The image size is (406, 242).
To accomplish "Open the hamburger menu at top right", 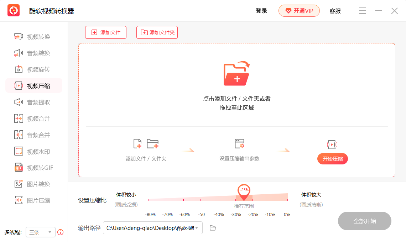I will tap(363, 11).
